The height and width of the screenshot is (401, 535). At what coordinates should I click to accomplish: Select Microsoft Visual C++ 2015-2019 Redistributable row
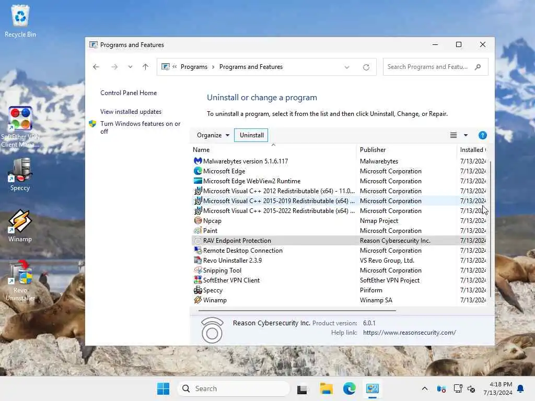[x=340, y=201]
